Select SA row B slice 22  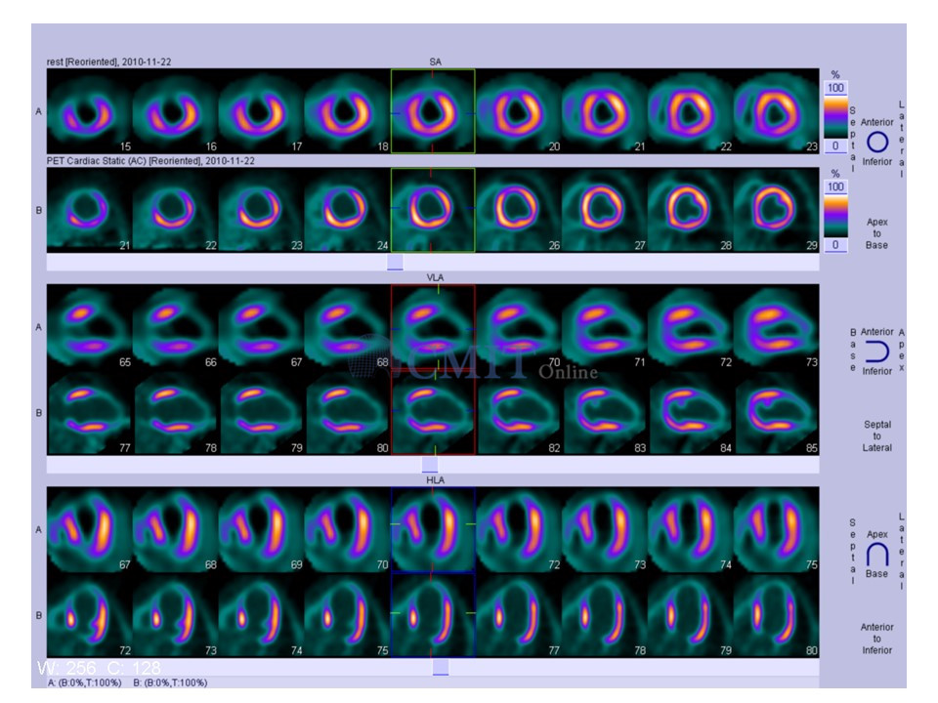pos(175,210)
